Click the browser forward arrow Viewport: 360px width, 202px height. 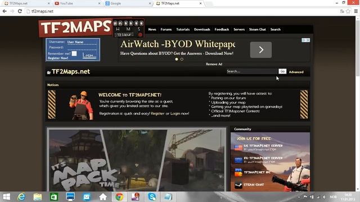(x=12, y=11)
